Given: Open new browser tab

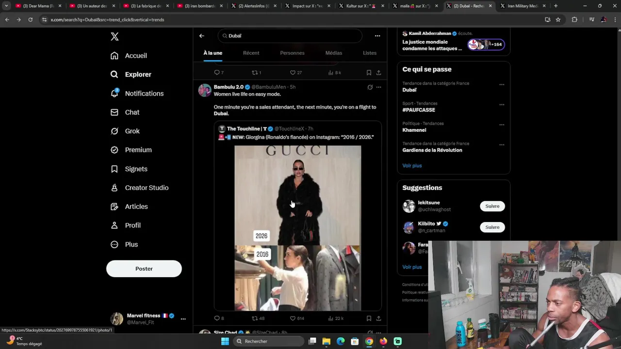Looking at the screenshot, I should [556, 6].
